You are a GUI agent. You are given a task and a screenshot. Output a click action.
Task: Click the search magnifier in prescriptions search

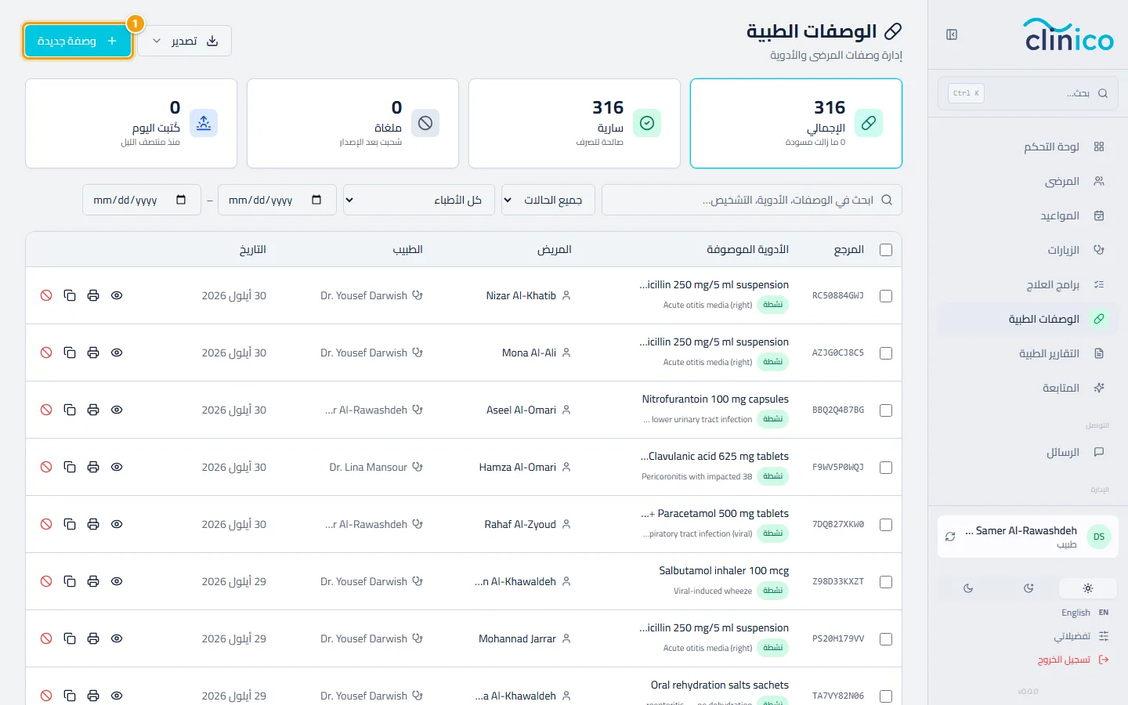[x=887, y=200]
